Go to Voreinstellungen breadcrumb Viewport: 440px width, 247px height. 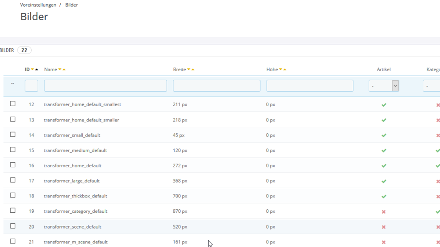38,5
